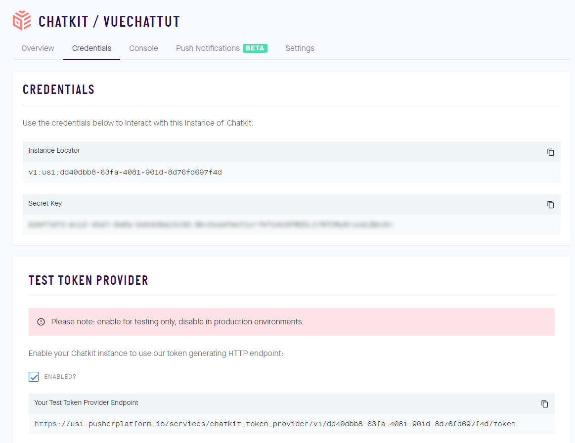
Task: Open the Push Notifications tab
Action: (208, 48)
